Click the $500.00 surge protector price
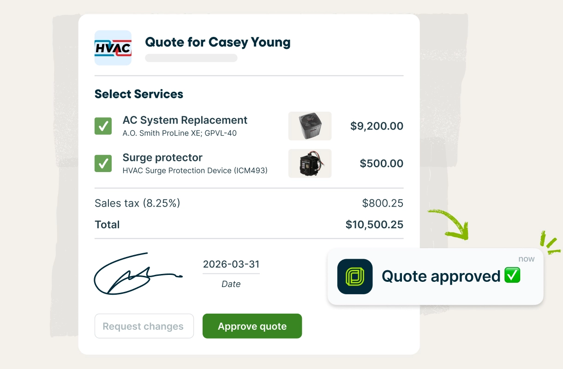The image size is (563, 369). pyautogui.click(x=381, y=163)
